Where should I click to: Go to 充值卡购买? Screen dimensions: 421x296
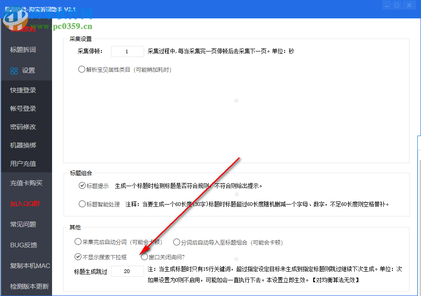click(x=26, y=182)
